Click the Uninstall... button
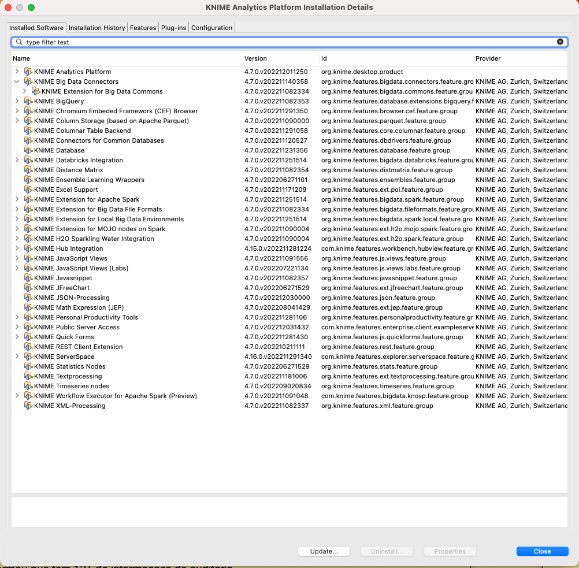The height and width of the screenshot is (568, 579). click(387, 551)
